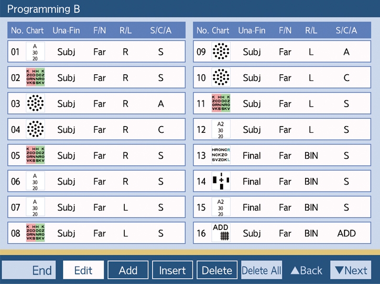The height and width of the screenshot is (284, 380).
Task: Select program step row 06
Action: click(96, 181)
